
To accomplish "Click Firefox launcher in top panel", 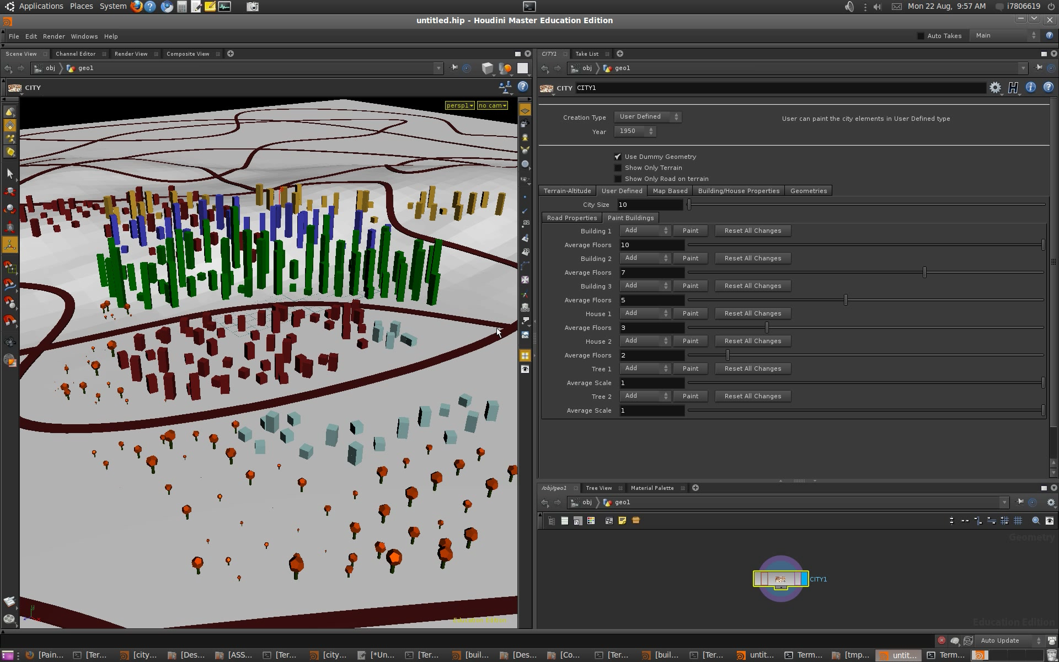I will tap(136, 7).
